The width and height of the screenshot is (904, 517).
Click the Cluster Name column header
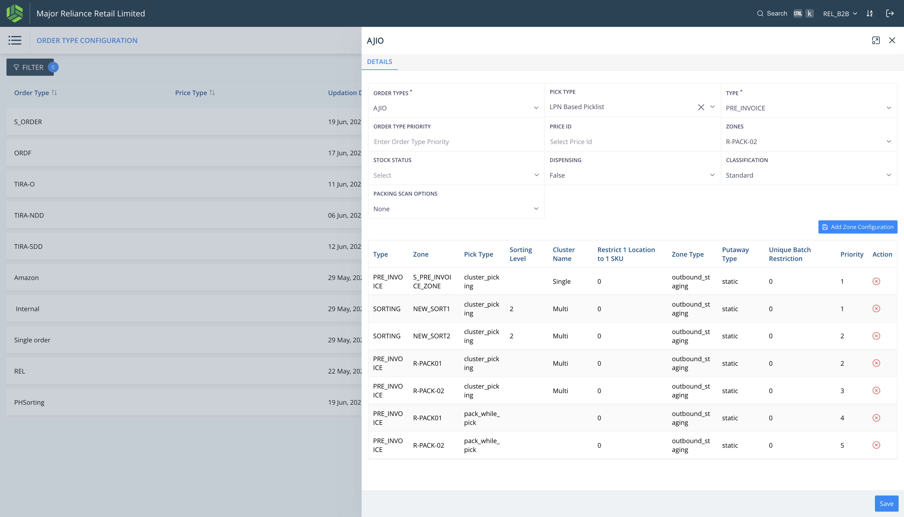pos(563,254)
